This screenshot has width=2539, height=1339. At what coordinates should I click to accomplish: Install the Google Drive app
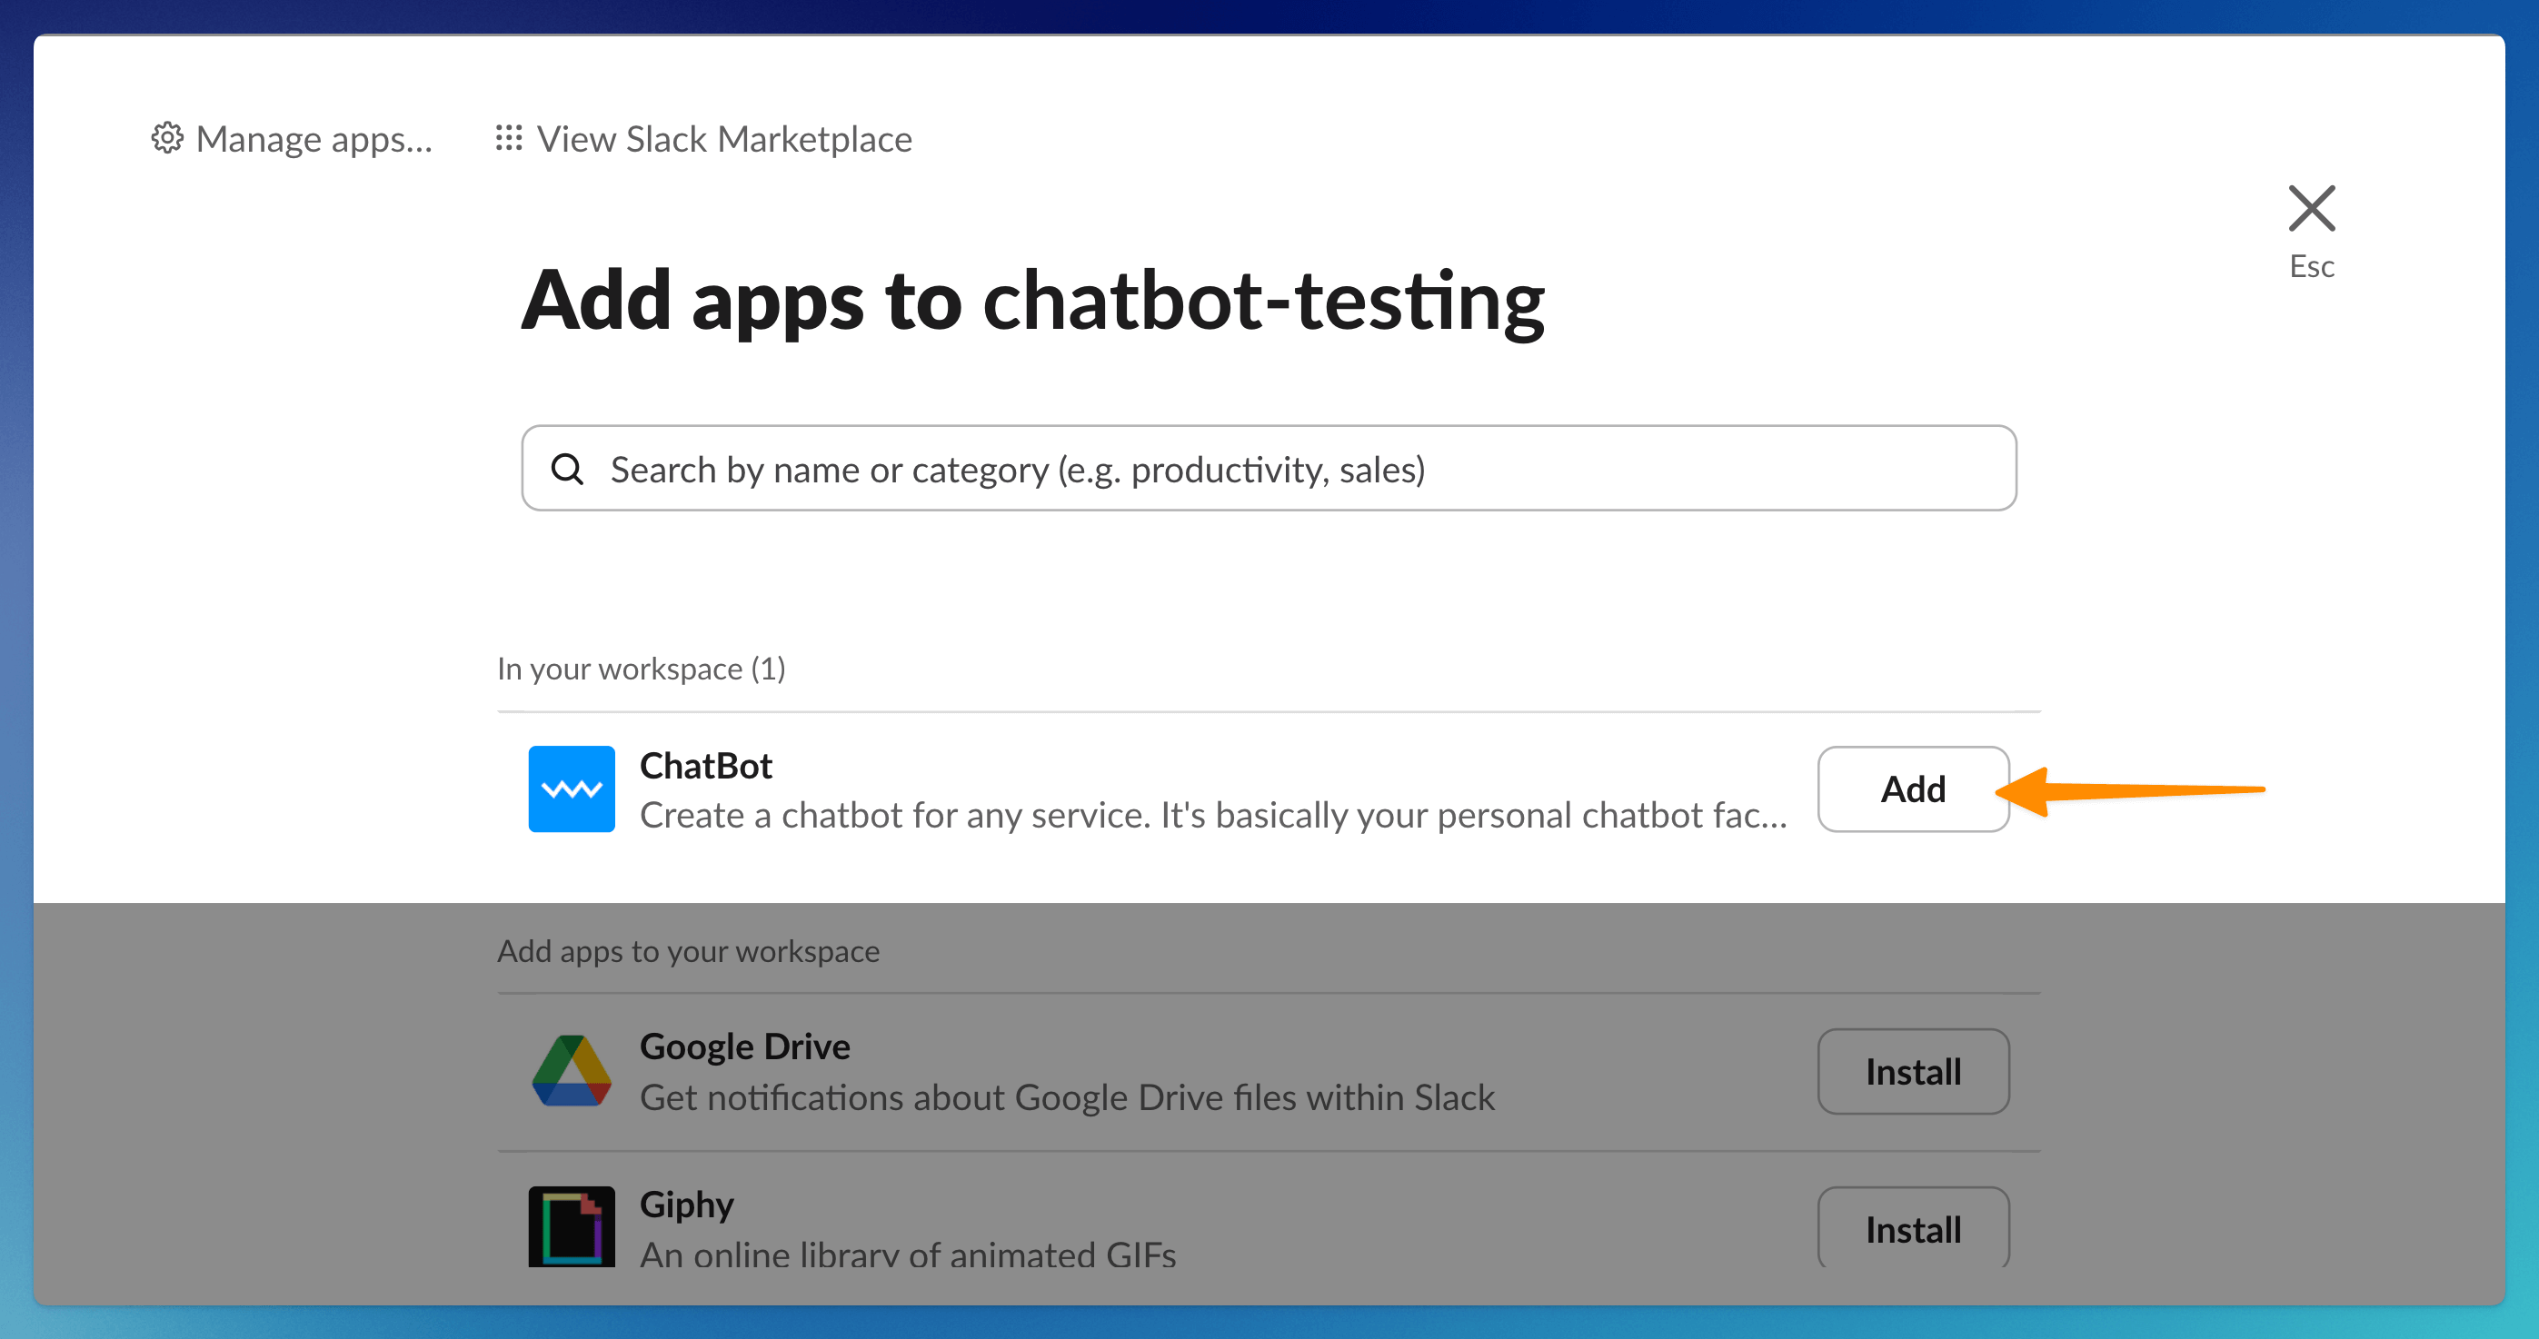coord(1912,1071)
